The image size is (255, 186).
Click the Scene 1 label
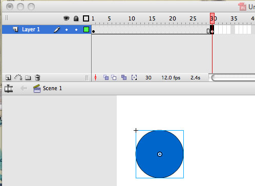pyautogui.click(x=52, y=88)
